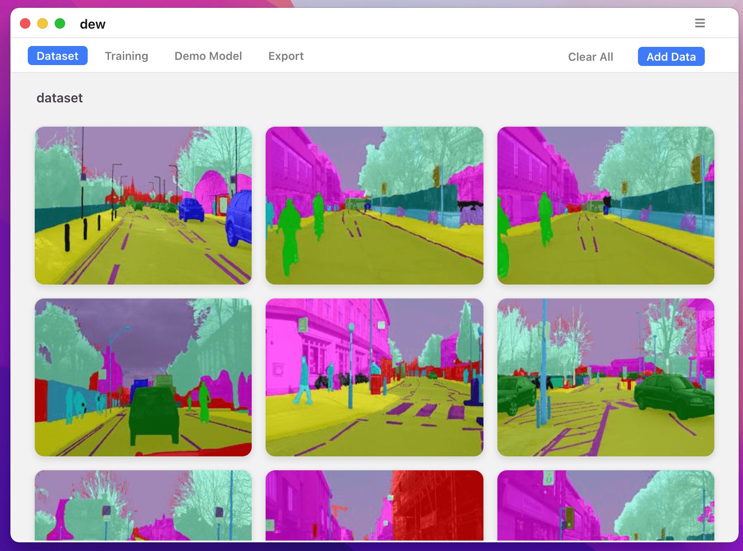
Task: Click the first segmented street image
Action: pos(143,205)
